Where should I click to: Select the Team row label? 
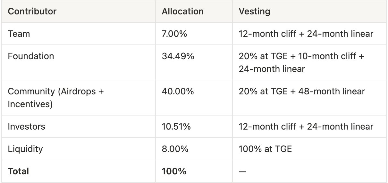click(19, 34)
